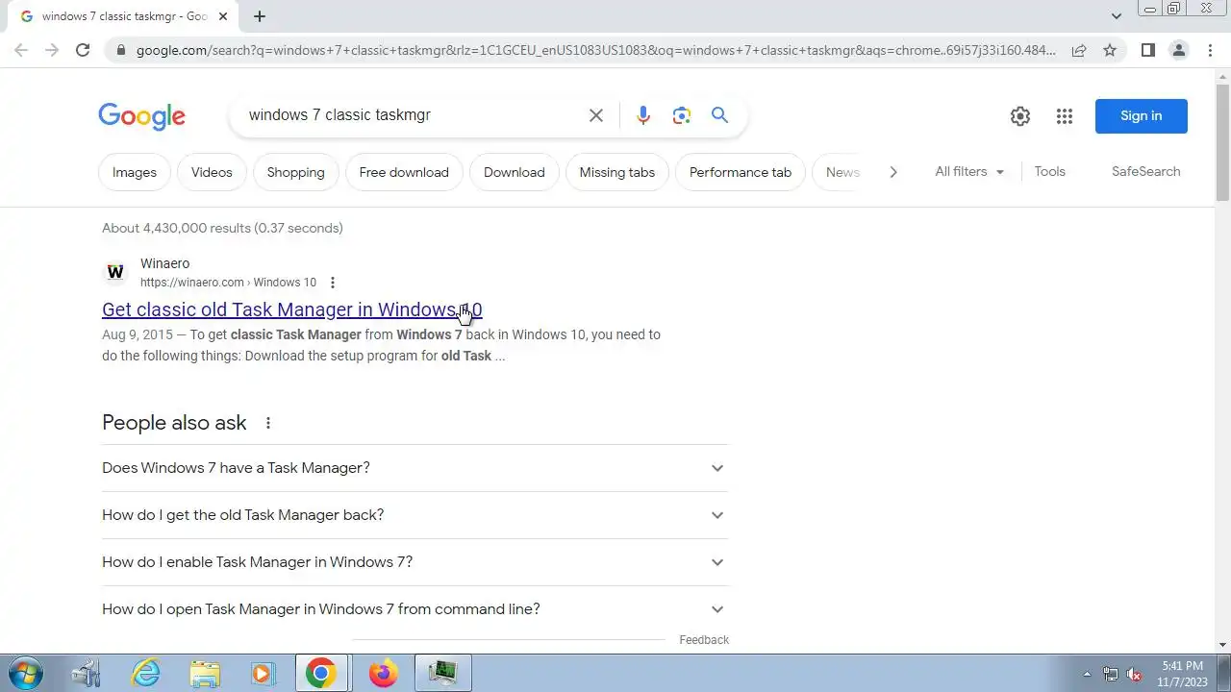The height and width of the screenshot is (692, 1231).
Task: Close the windows 7 classic taskmgr tab
Action: (223, 16)
